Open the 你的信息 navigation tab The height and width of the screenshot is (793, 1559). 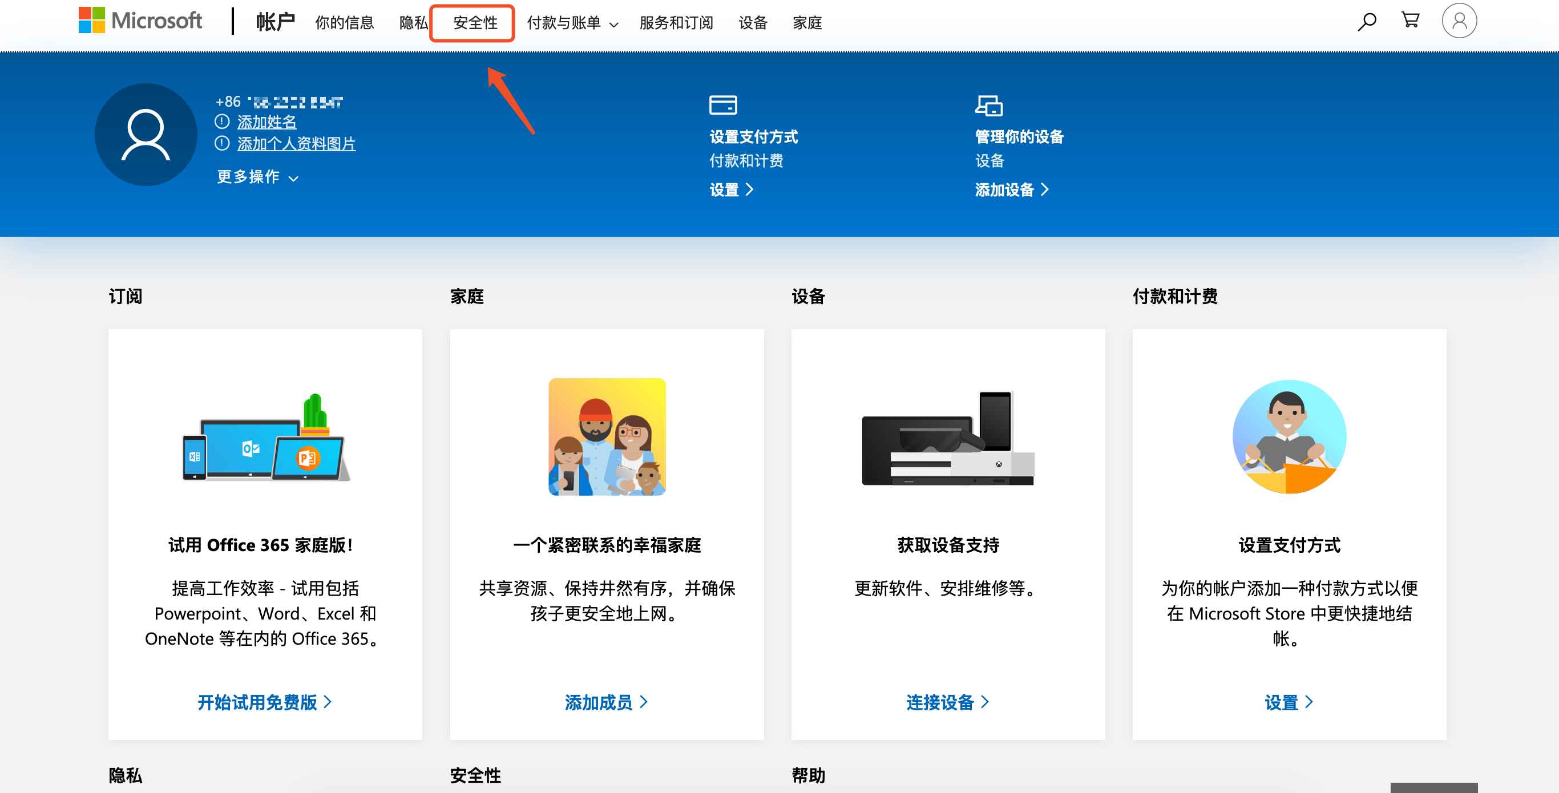(x=344, y=23)
